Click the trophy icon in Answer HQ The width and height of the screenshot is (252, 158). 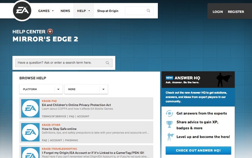point(169,124)
